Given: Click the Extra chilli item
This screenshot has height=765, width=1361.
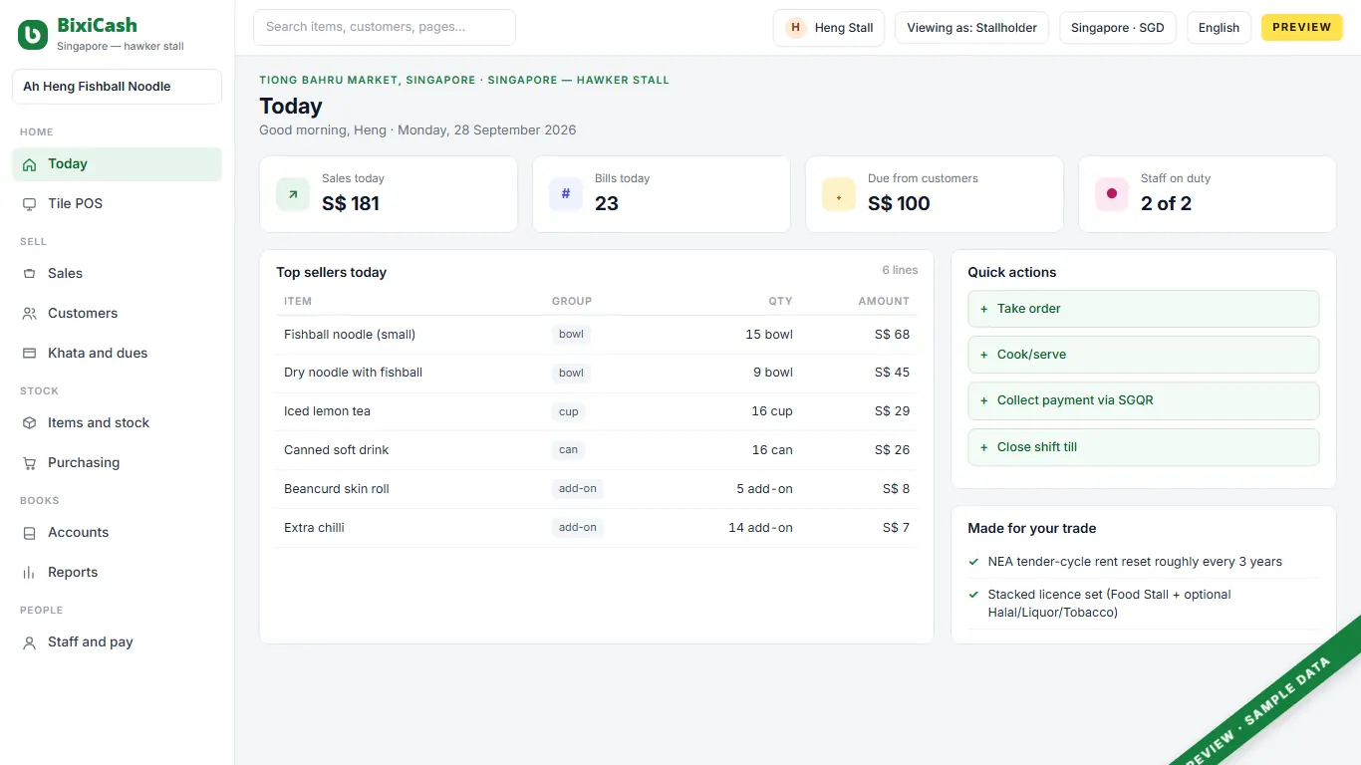Looking at the screenshot, I should (x=314, y=528).
